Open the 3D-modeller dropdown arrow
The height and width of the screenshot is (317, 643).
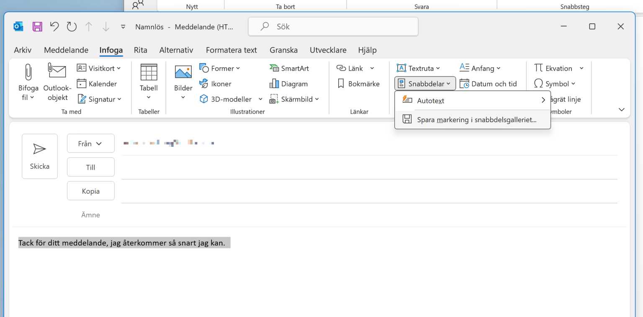click(260, 99)
